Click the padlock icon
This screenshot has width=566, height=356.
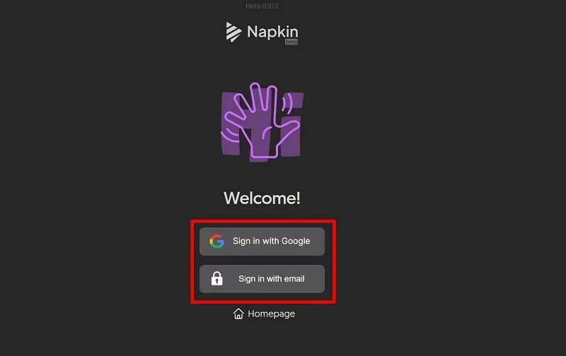coord(217,279)
